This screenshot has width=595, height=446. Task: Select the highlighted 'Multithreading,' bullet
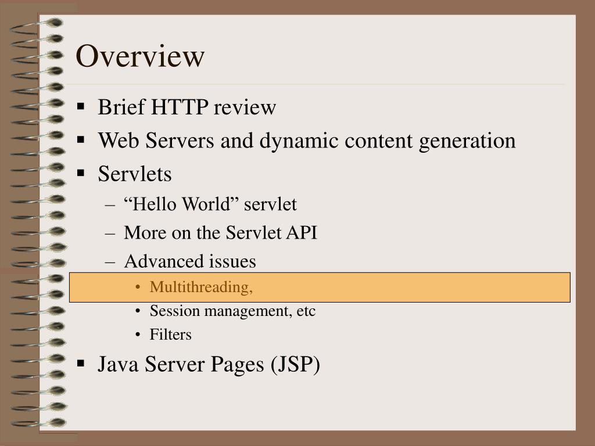pos(201,287)
